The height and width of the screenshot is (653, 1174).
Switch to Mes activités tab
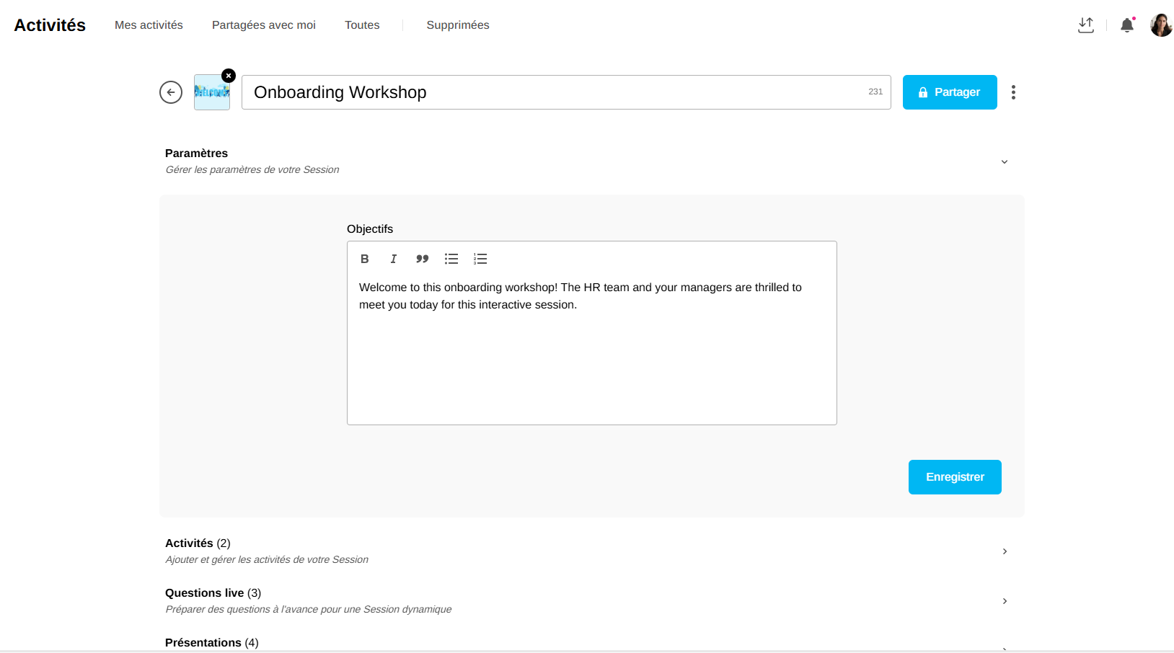[x=149, y=25]
